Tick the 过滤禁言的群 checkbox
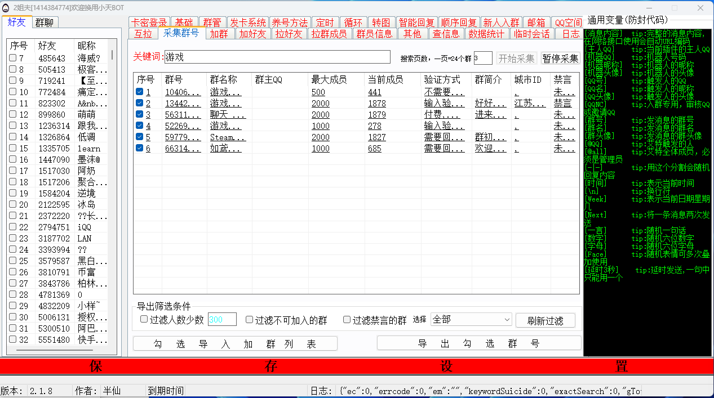This screenshot has height=398, width=714. pos(347,320)
